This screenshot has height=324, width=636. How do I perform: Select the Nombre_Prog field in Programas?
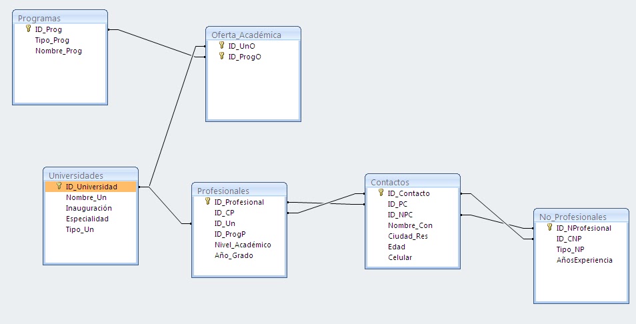(59, 51)
